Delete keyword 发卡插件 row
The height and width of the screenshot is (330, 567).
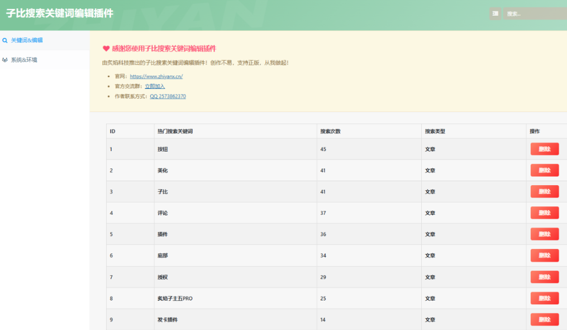[545, 319]
